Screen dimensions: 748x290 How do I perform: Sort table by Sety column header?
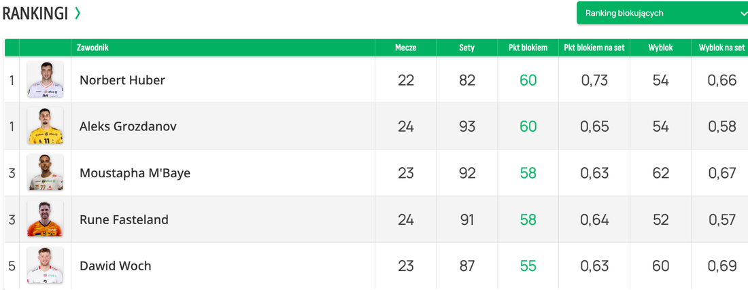[466, 48]
